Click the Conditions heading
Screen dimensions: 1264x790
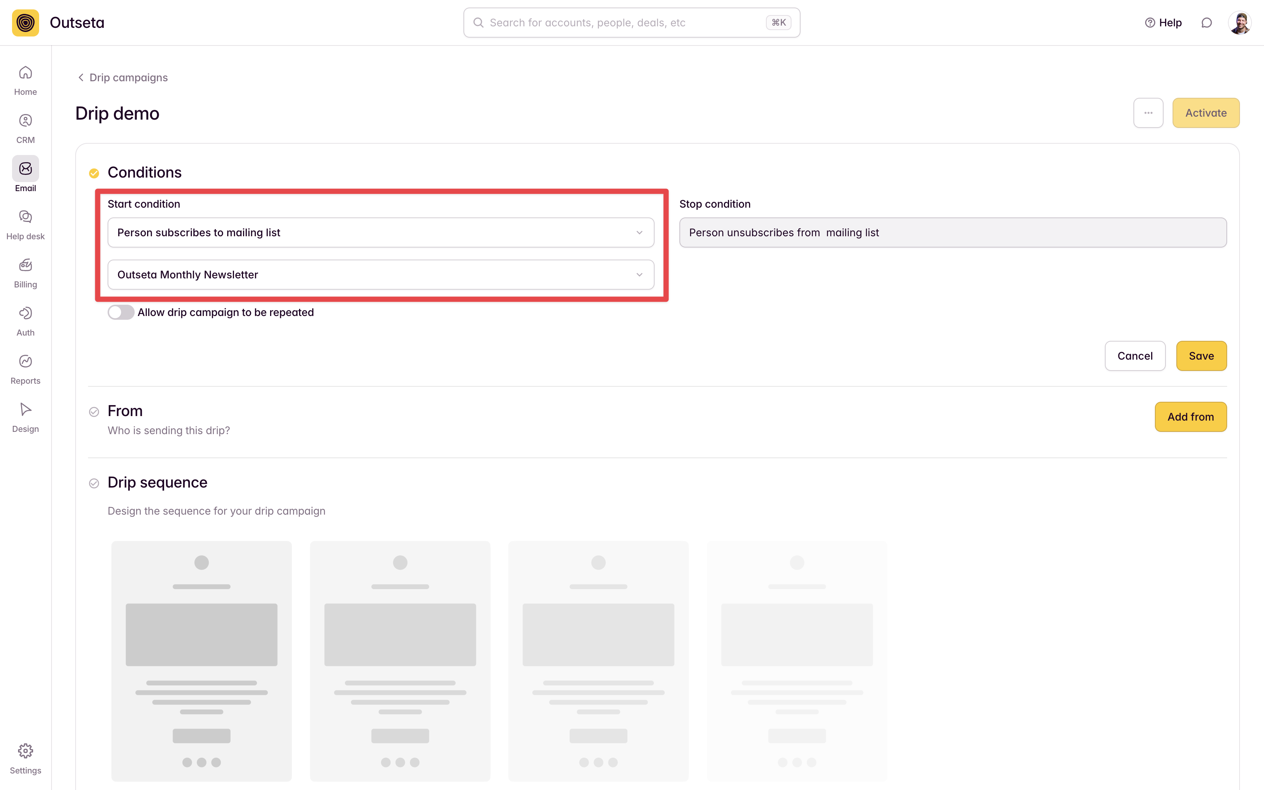click(145, 172)
